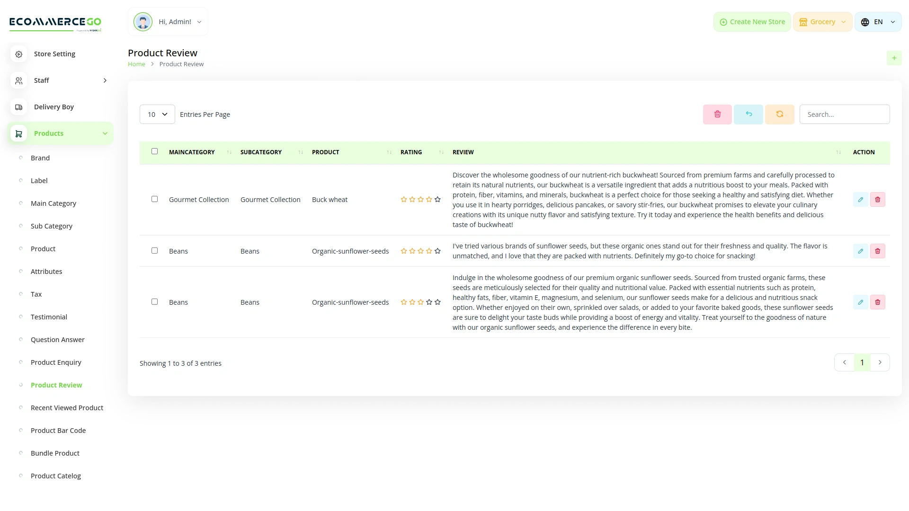909x511 pixels.
Task: Go to Testimonial menu item
Action: pyautogui.click(x=49, y=317)
